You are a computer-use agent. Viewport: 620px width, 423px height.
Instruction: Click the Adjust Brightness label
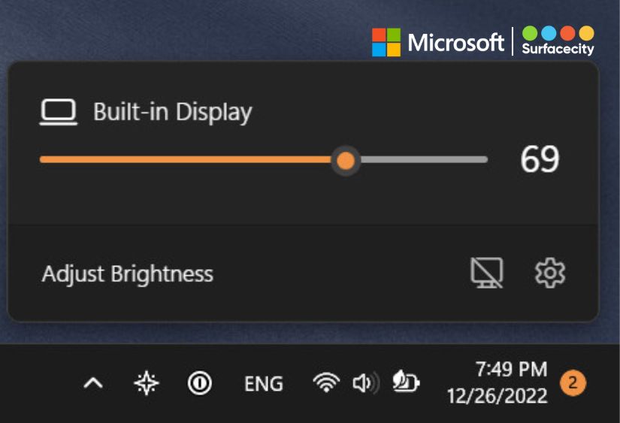click(128, 273)
